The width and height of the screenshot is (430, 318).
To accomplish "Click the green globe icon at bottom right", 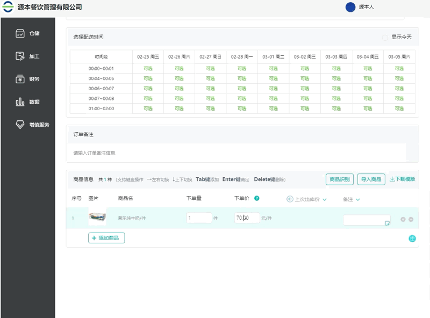I will [x=412, y=238].
